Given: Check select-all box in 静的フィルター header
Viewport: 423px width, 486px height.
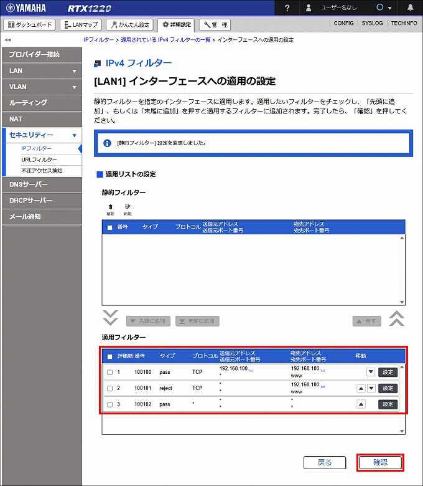Looking at the screenshot, I should (x=109, y=227).
